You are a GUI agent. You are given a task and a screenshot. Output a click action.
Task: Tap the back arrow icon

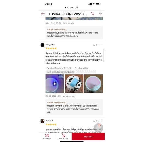[x=43, y=14]
